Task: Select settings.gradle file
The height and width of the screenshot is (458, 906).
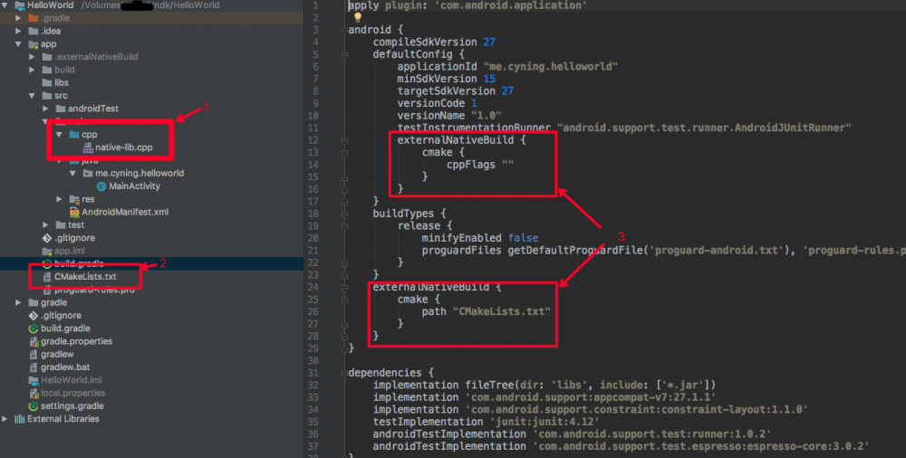Action: pyautogui.click(x=72, y=406)
